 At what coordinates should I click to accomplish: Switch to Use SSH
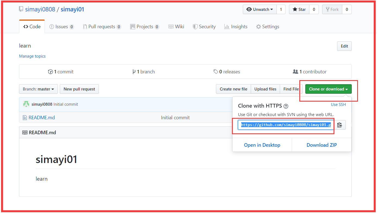[x=338, y=105]
